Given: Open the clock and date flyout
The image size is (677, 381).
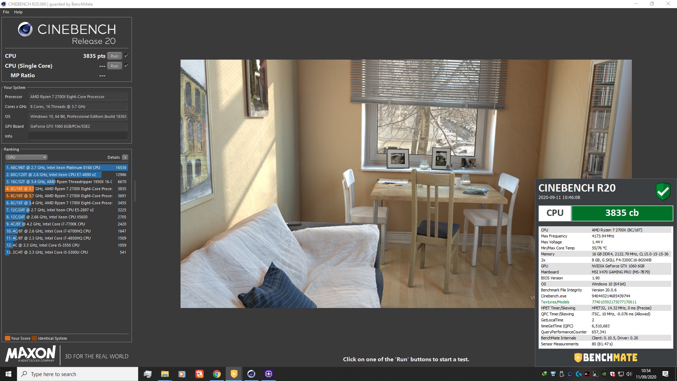Looking at the screenshot, I should [x=646, y=374].
